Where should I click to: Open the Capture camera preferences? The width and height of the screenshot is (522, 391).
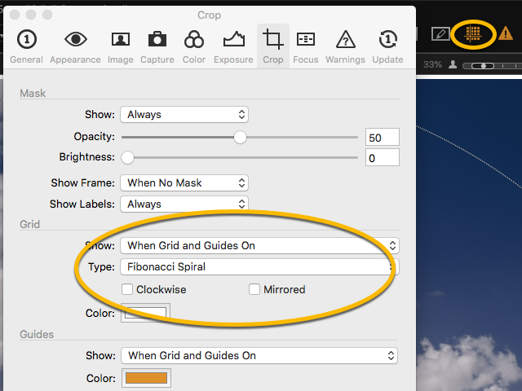(157, 45)
